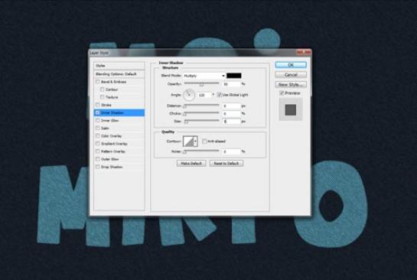Image resolution: width=417 pixels, height=280 pixels.
Task: Click the Make Default button
Action: pyautogui.click(x=191, y=163)
